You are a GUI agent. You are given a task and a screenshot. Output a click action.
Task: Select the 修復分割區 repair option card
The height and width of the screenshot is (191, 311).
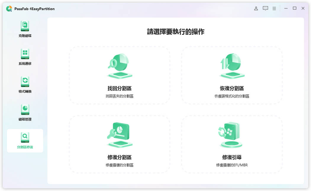(119, 144)
